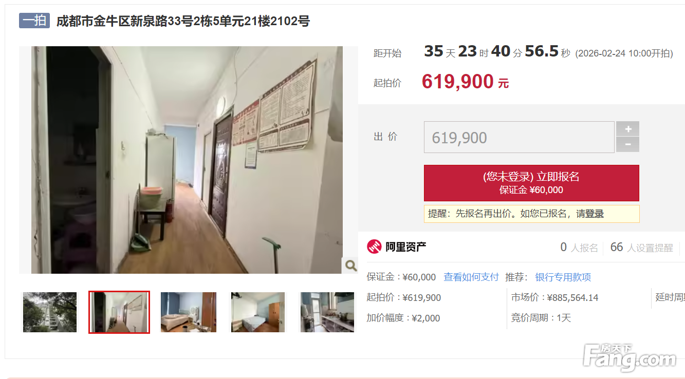
Task: Click the main hallway photo
Action: [x=187, y=160]
